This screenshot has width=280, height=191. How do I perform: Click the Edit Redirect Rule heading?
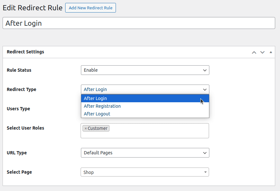[32, 8]
